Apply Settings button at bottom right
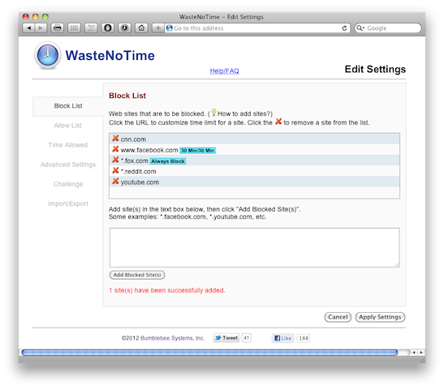The width and height of the screenshot is (444, 389). tap(380, 317)
